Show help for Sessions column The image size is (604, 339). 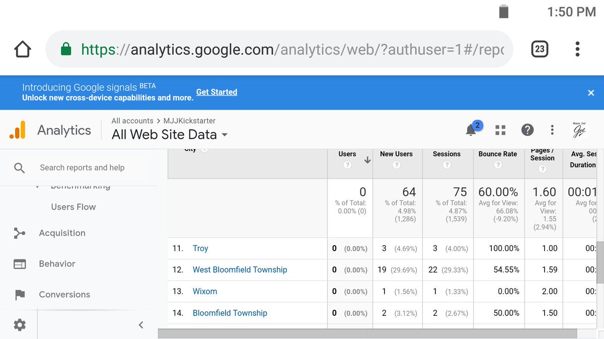(x=446, y=165)
